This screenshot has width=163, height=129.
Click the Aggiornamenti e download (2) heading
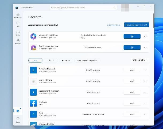click(x=43, y=25)
